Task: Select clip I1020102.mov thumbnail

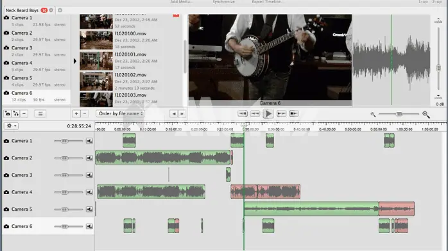Action: coord(96,81)
